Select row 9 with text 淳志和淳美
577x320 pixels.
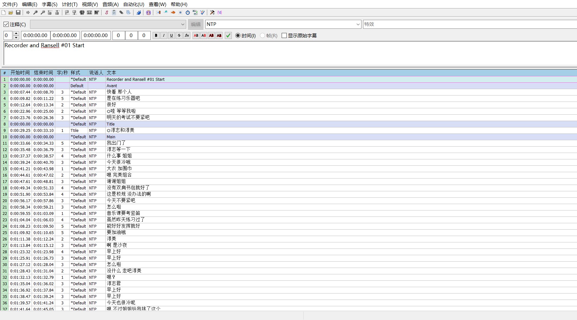point(289,130)
